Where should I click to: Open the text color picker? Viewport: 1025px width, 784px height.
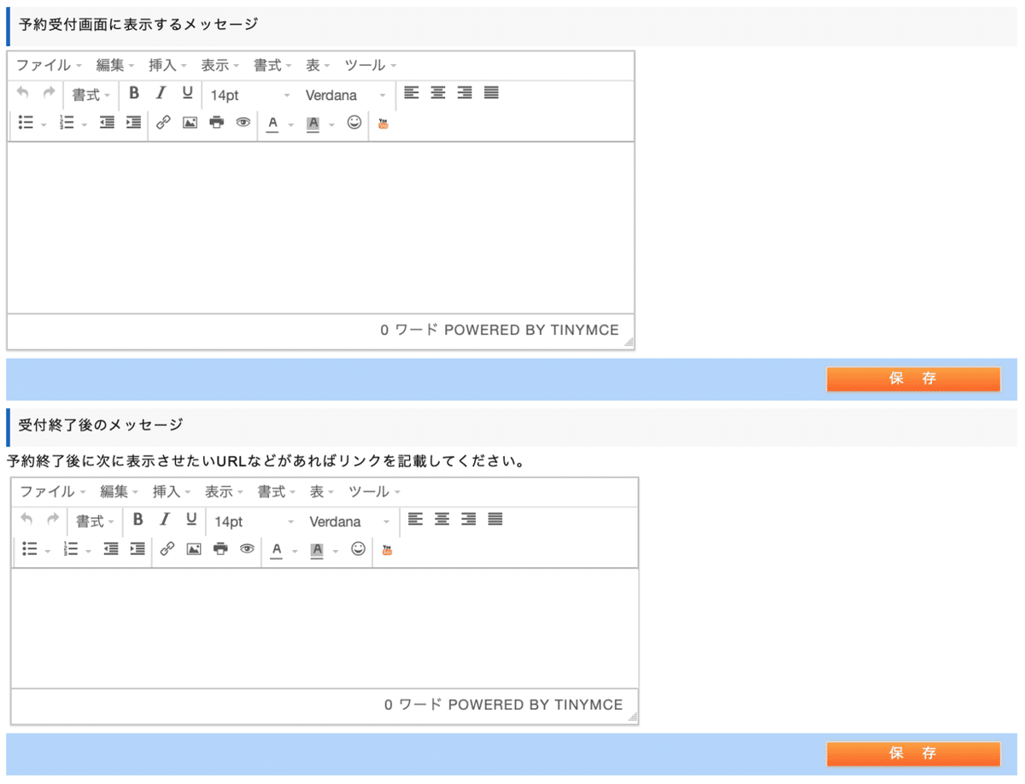(x=272, y=123)
